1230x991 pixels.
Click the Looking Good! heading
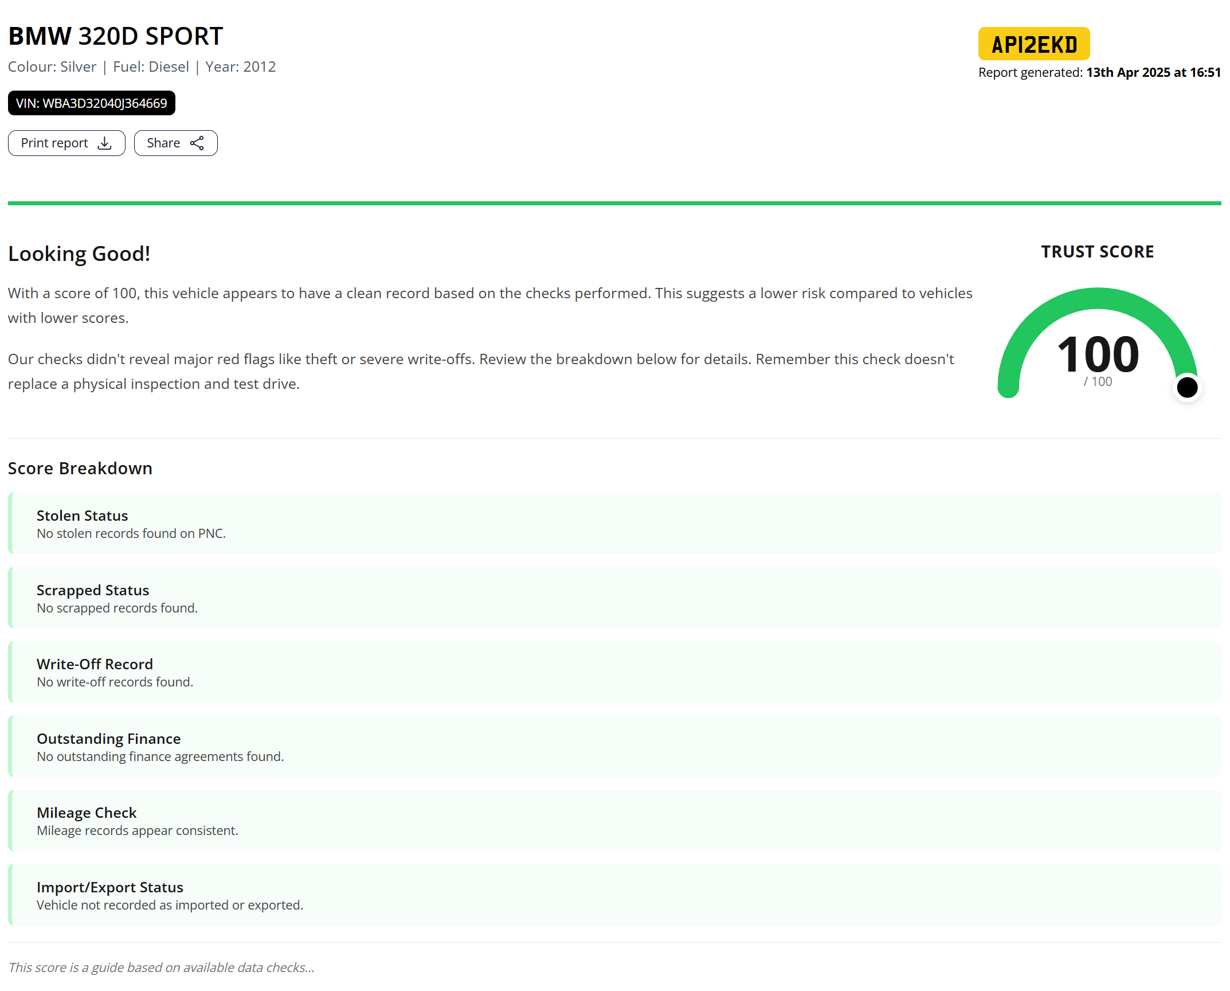click(79, 253)
